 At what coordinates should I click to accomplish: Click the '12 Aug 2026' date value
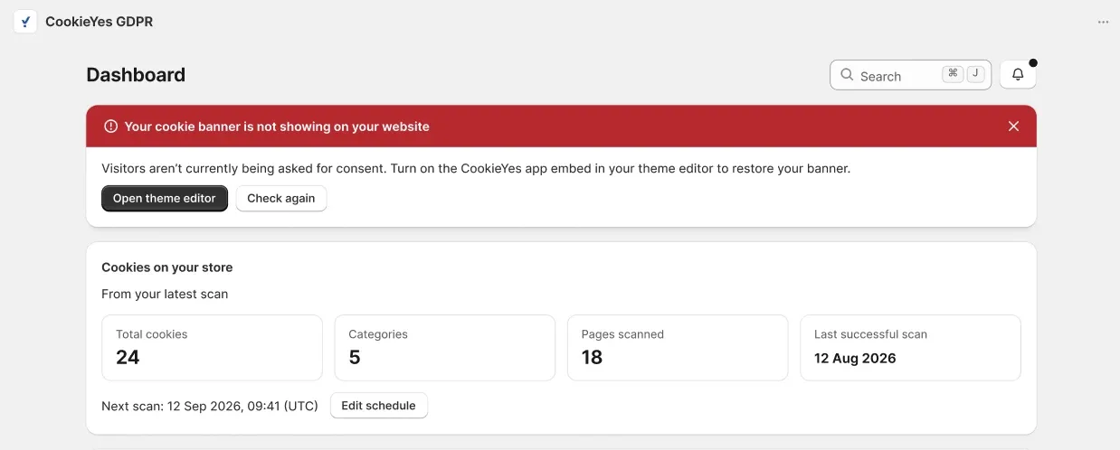pyautogui.click(x=855, y=358)
